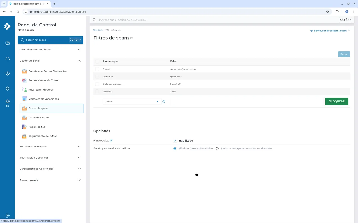Screen dimensions: 358x223
Task: Open the Chrome three-dot menu
Action: pos(354,12)
